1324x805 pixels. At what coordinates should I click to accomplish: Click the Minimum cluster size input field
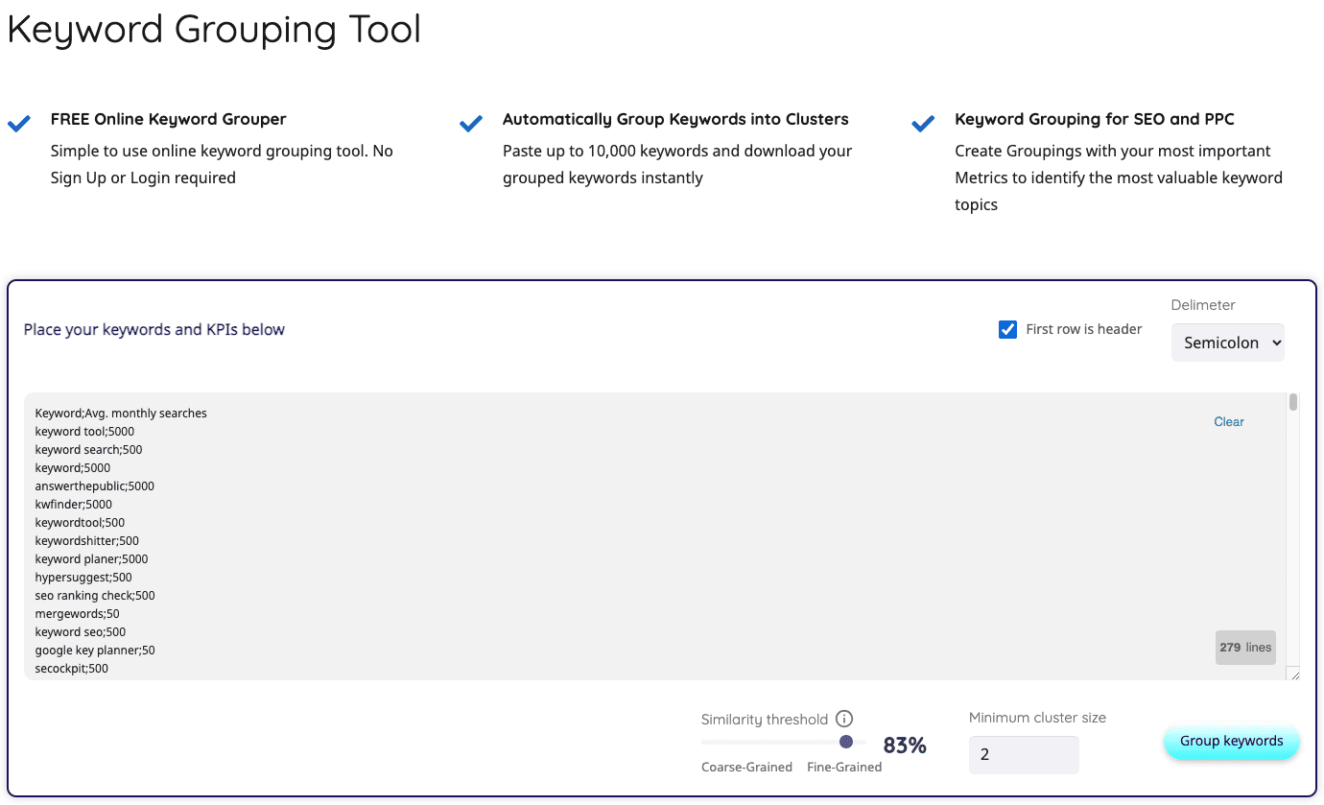point(1024,755)
